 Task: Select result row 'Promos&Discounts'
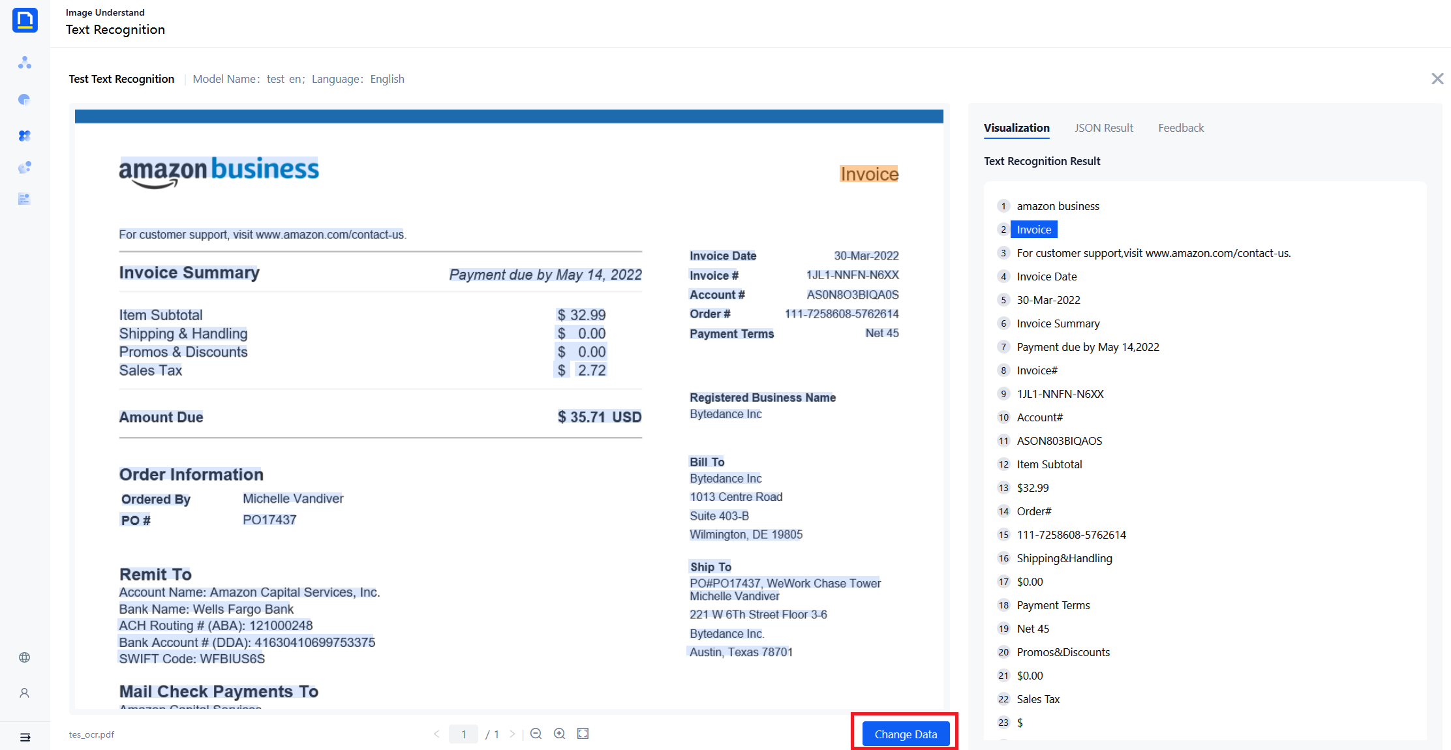click(x=1063, y=652)
